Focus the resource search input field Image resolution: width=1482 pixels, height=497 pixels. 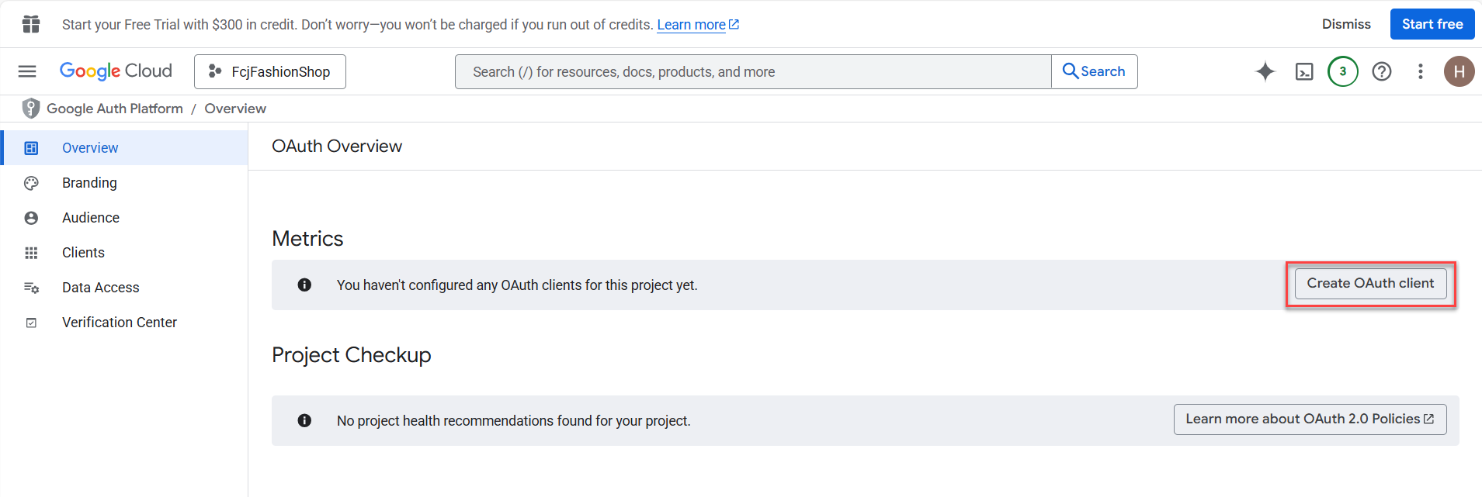tap(753, 71)
